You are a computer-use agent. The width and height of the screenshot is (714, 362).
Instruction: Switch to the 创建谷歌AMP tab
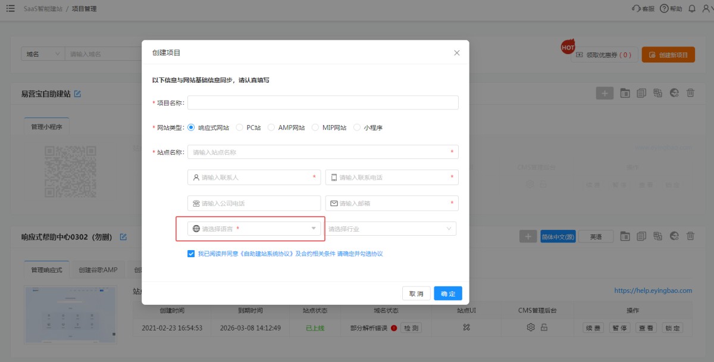click(98, 270)
